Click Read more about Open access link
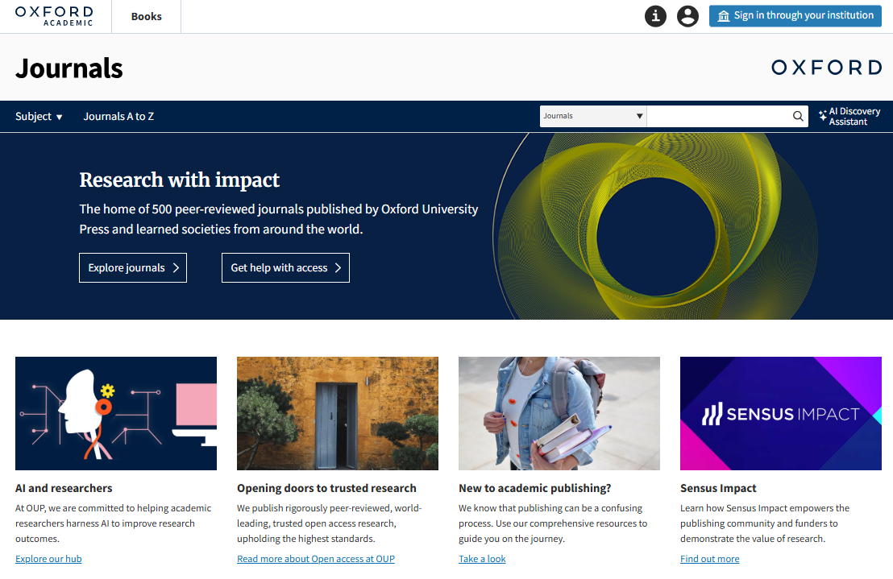This screenshot has width=893, height=579. pos(316,559)
